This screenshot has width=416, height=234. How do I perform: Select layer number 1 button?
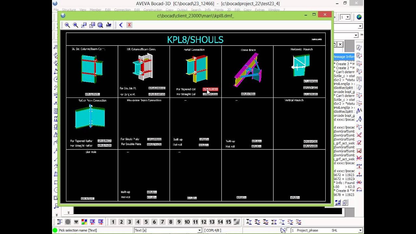pos(113,222)
